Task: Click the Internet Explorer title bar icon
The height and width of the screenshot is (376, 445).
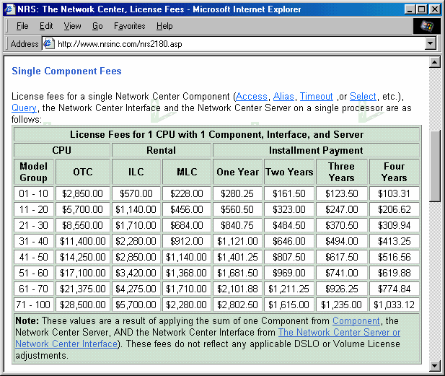Action: coord(9,9)
